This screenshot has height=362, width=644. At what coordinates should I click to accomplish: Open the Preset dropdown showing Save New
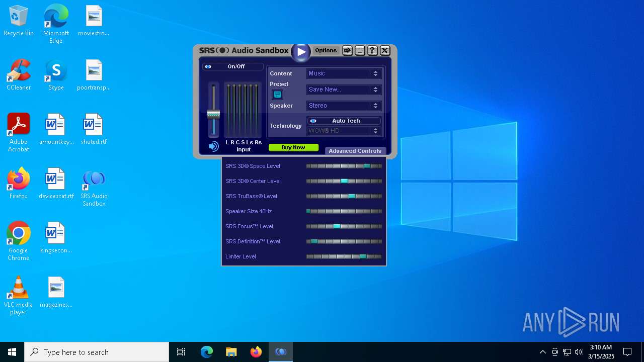[x=344, y=89]
